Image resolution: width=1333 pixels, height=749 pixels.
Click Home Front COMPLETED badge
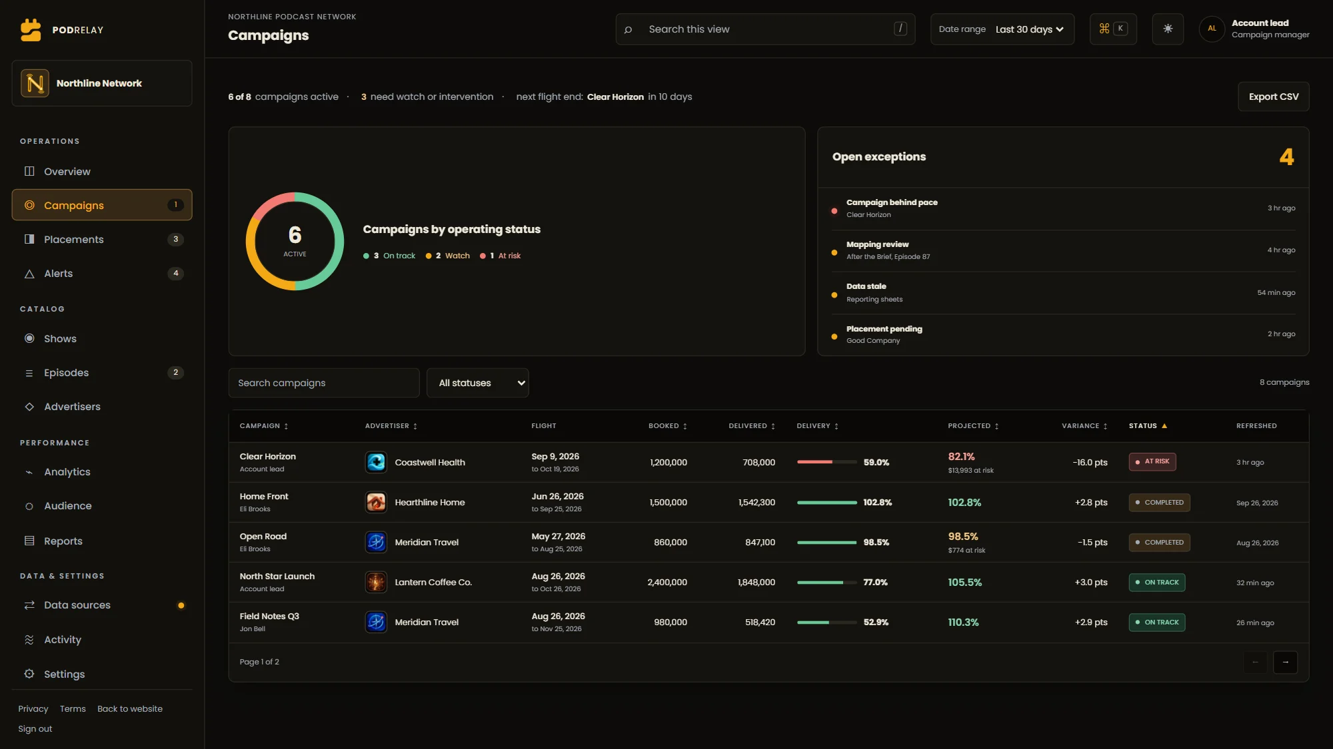coord(1159,503)
